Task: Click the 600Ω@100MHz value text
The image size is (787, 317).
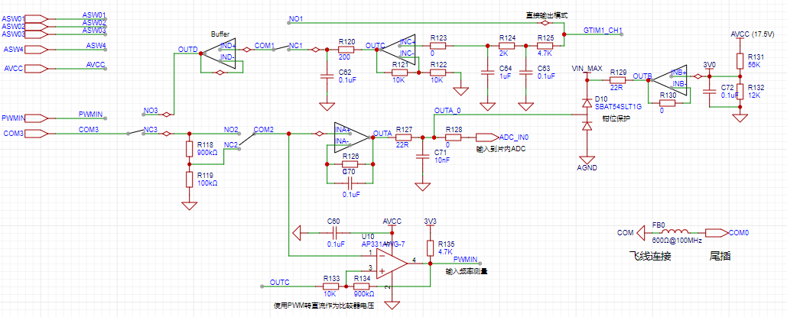Action: point(677,241)
